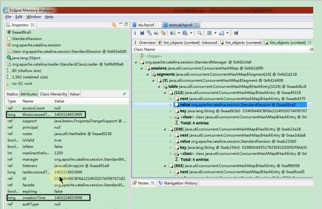Open the calculator dropdown arrow

tap(215, 33)
